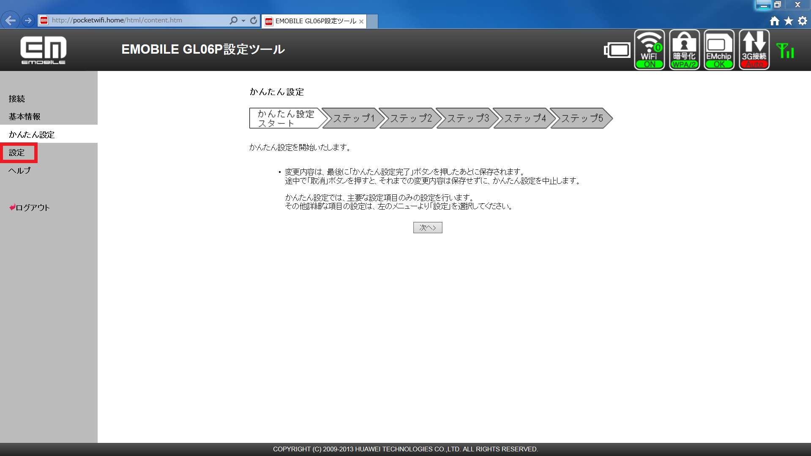This screenshot has width=811, height=456.
Task: Select the ステップ3 step tab
Action: click(x=467, y=118)
